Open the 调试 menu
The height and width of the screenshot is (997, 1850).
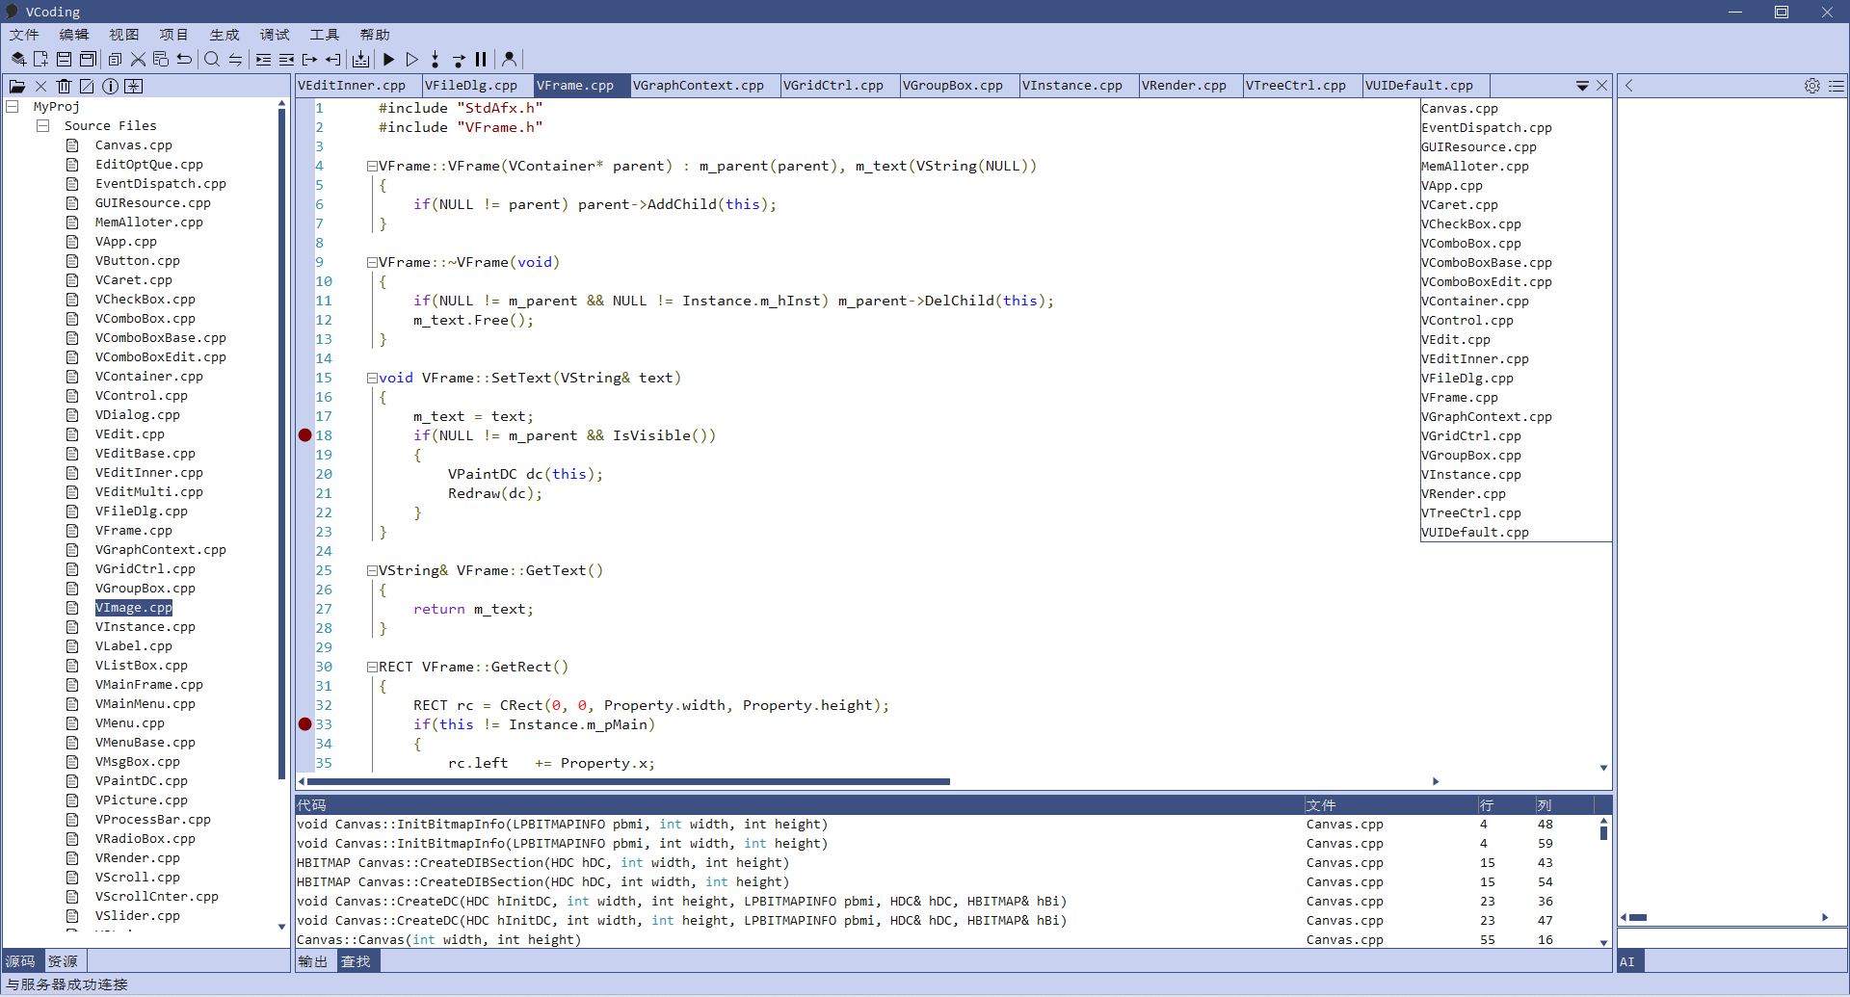click(274, 35)
